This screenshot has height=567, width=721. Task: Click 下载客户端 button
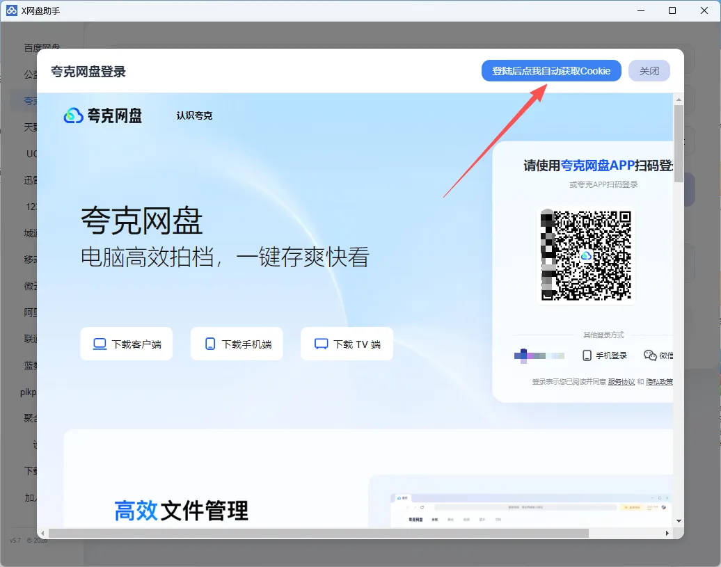point(127,344)
